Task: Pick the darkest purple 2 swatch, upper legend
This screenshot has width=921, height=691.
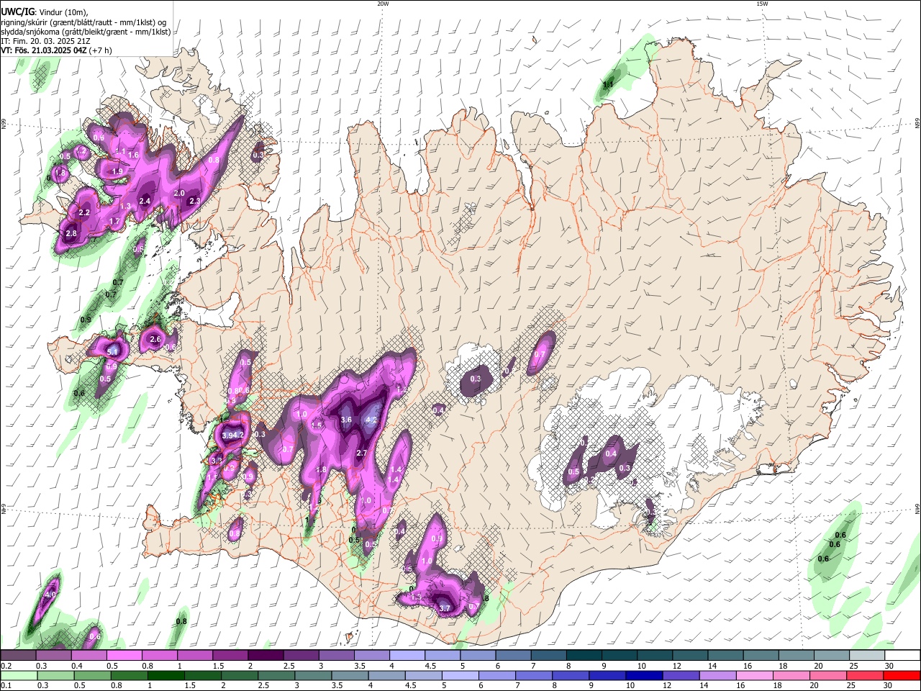Action: click(265, 655)
